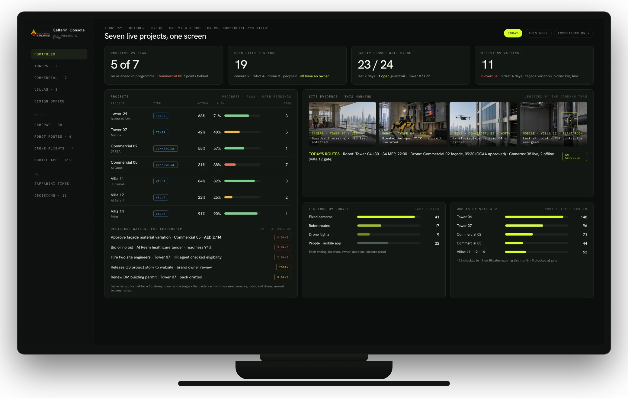
Task: Click the Commercial 05 link in Progress card
Action: click(170, 76)
